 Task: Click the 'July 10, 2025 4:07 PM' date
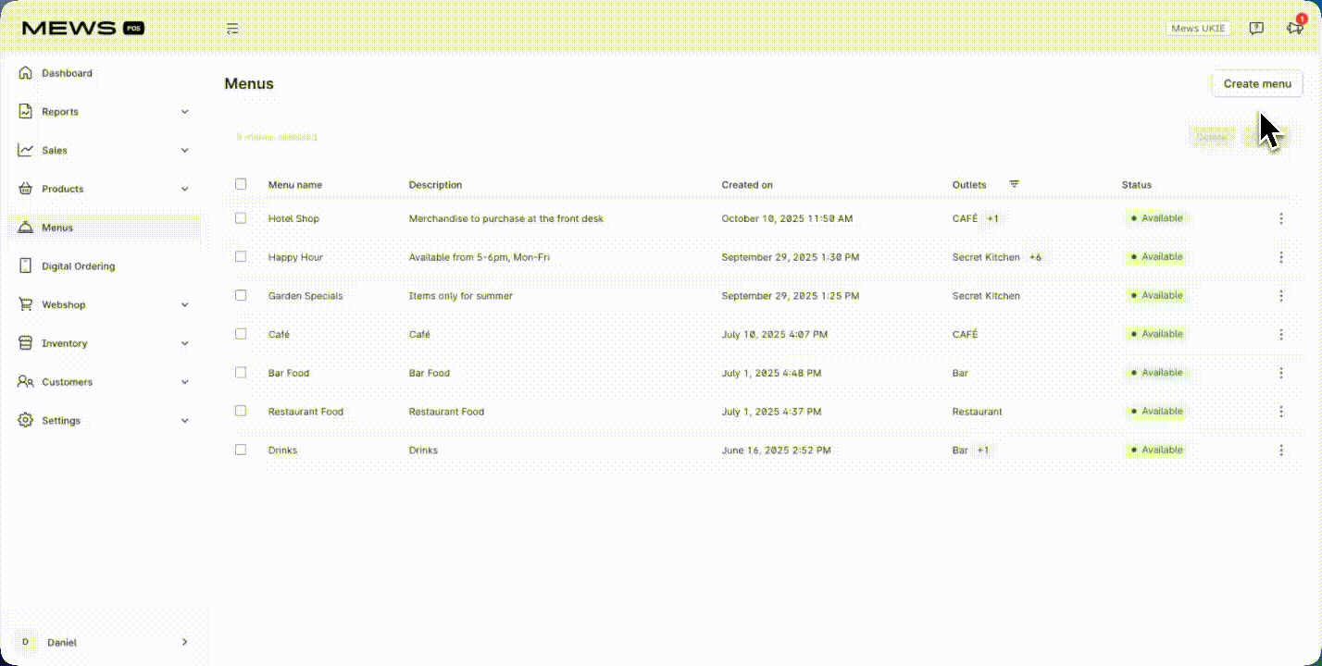click(x=775, y=334)
